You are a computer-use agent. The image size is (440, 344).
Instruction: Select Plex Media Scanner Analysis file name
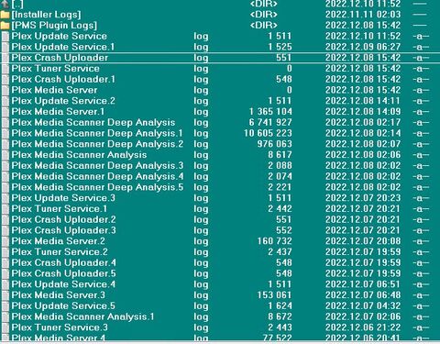click(79, 155)
